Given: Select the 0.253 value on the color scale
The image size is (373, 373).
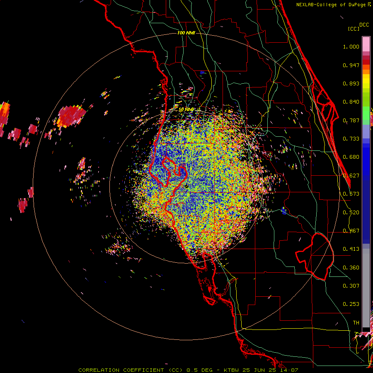Looking at the screenshot, I should [x=351, y=304].
